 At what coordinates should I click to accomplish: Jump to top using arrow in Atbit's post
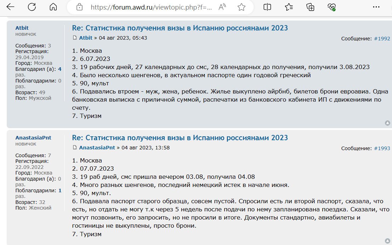pyautogui.click(x=387, y=123)
